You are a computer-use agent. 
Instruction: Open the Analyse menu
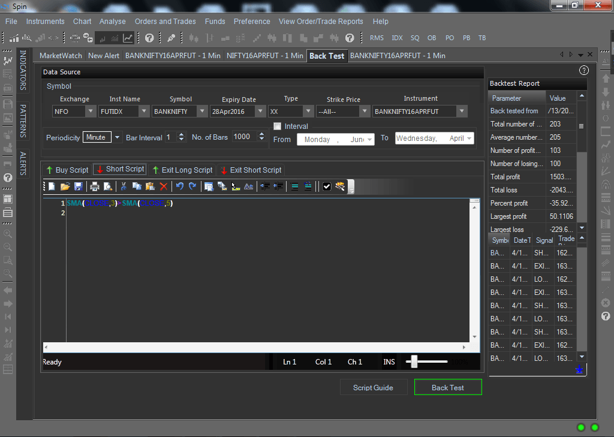[113, 22]
